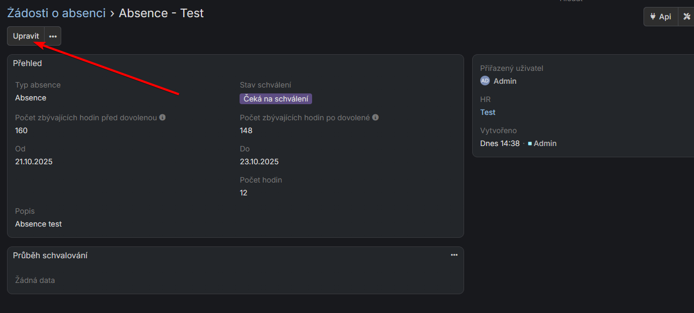The width and height of the screenshot is (694, 313).
Task: Go back to Žádosti o absenci list
Action: (56, 13)
